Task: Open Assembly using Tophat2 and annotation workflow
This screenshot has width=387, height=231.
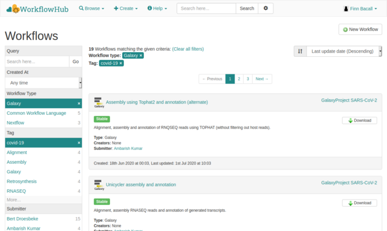Action: click(x=157, y=102)
